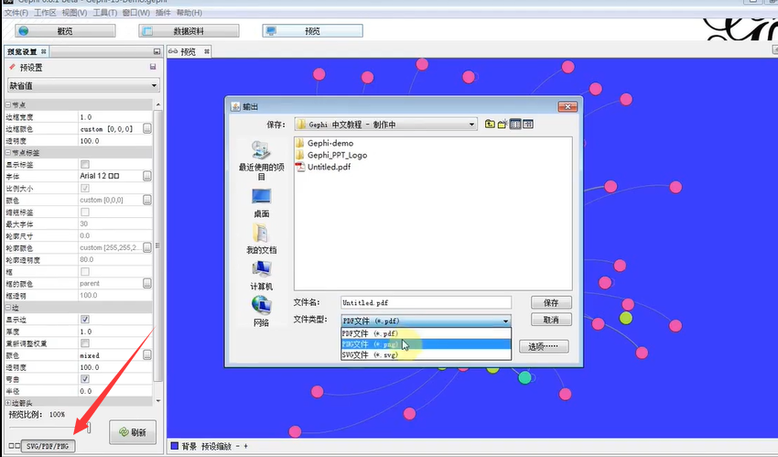Open the 文件(F) menu
The height and width of the screenshot is (457, 778).
click(16, 13)
